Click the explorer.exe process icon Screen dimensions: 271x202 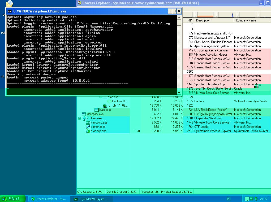[84, 118]
